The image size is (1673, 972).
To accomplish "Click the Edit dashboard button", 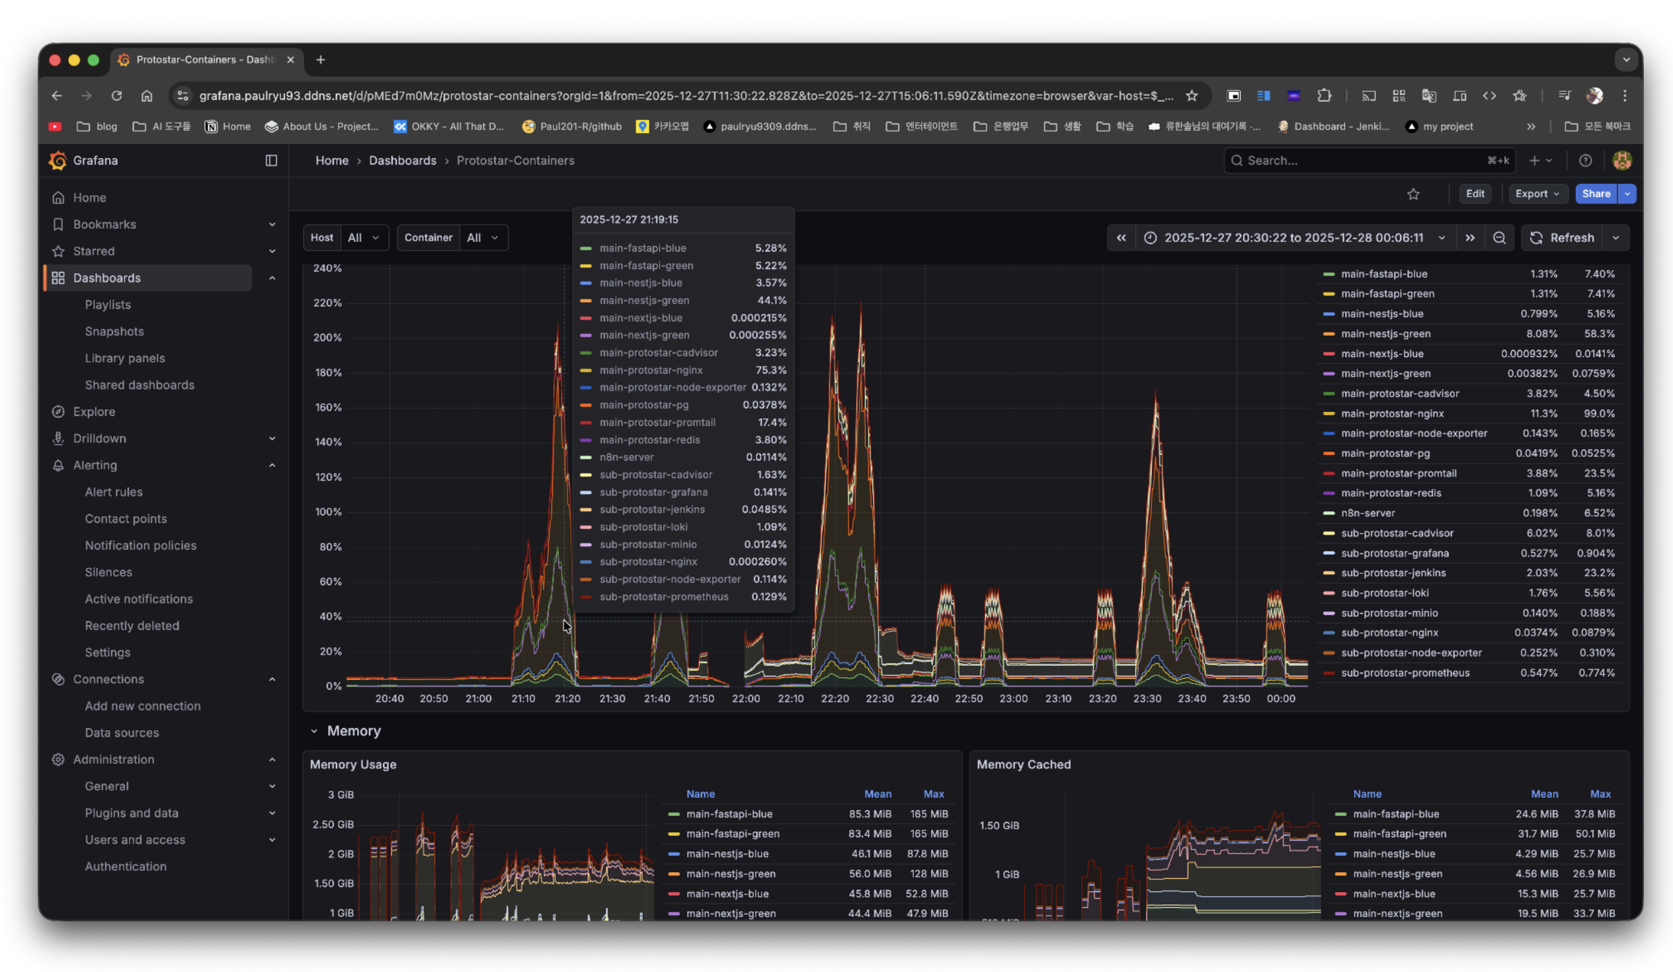I will click(x=1475, y=194).
